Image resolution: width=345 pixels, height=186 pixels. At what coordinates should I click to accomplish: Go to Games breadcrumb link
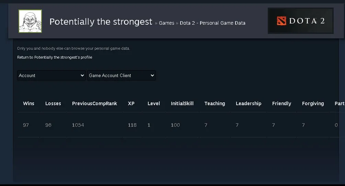click(x=166, y=23)
